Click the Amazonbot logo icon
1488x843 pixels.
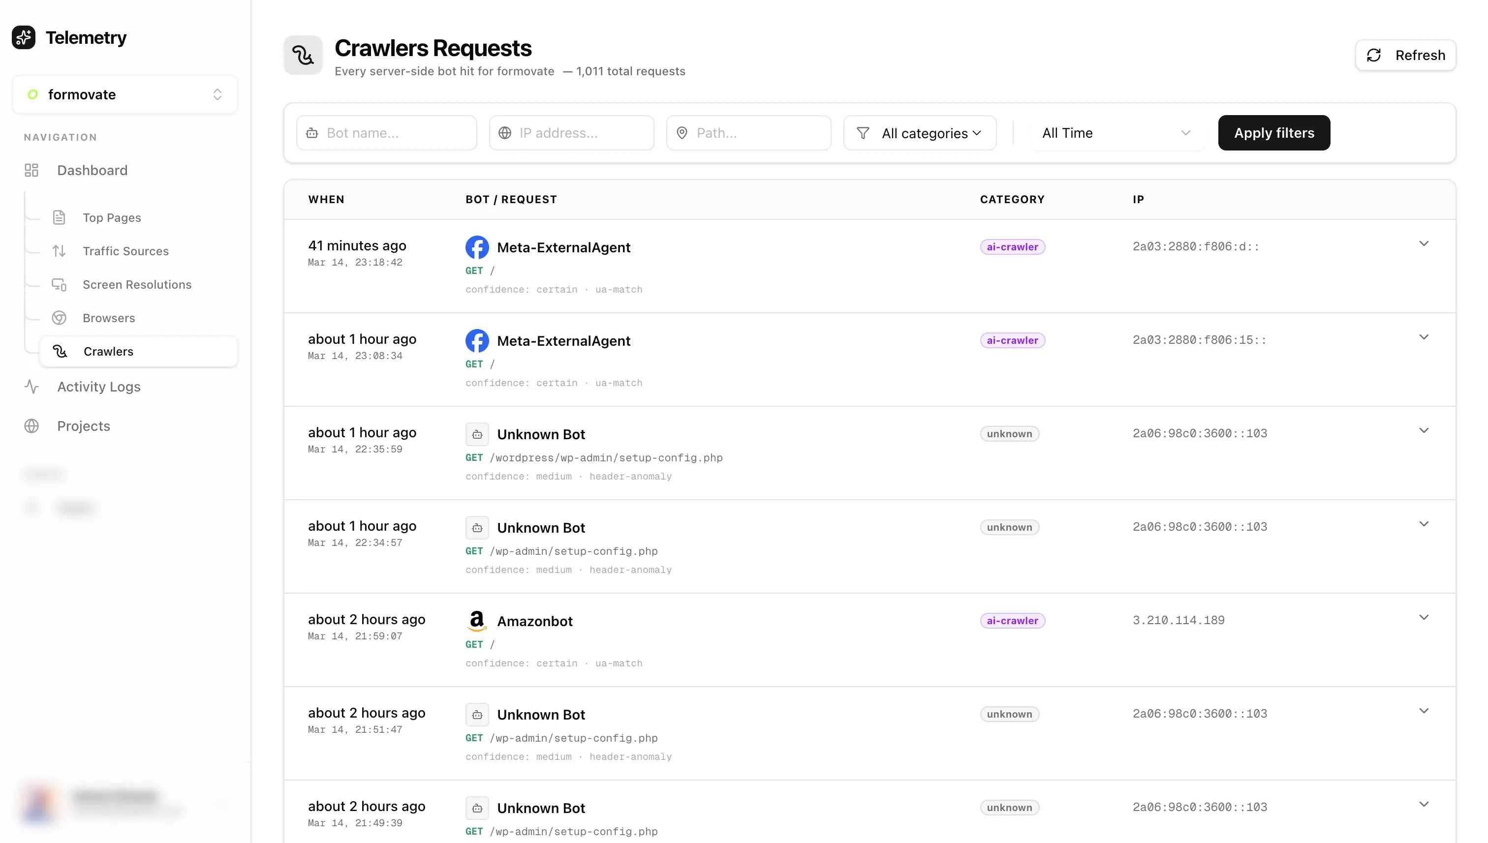click(477, 621)
